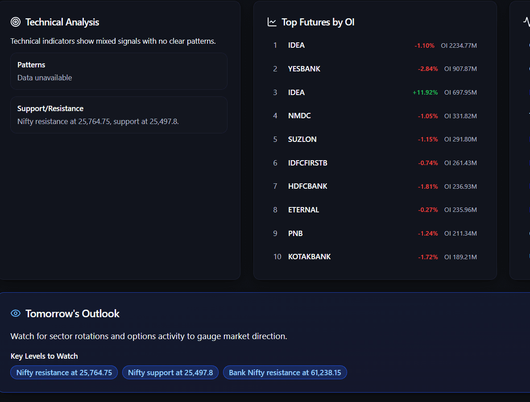Click the eye icon beside Tomorrow's Outlook
Viewport: 530px width, 402px height.
16,313
